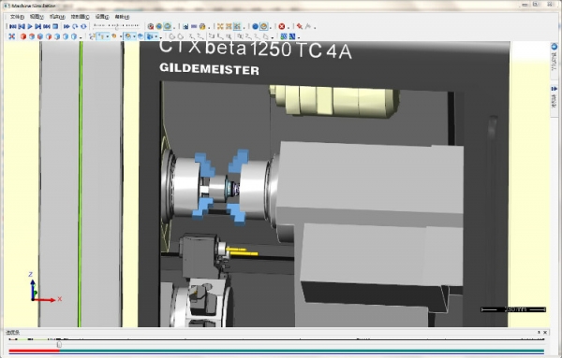Click first round icon after the speed slider
Screen dimensions: 562x358
pyautogui.click(x=151, y=26)
